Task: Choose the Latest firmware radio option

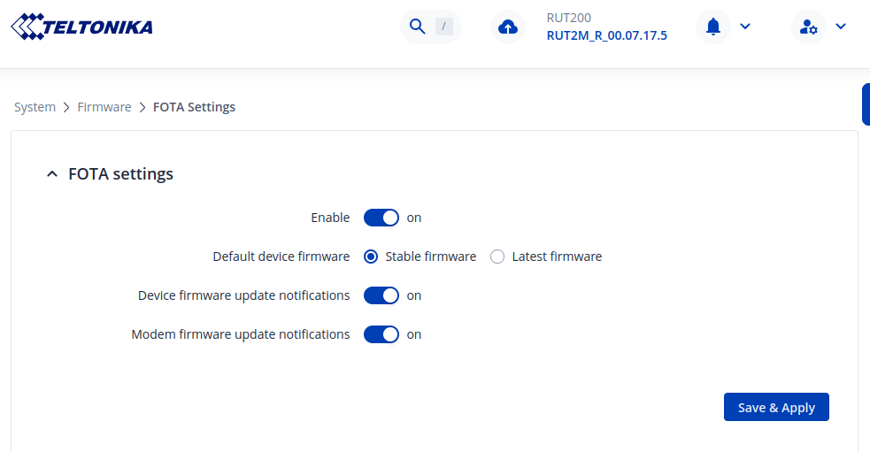Action: (x=497, y=257)
